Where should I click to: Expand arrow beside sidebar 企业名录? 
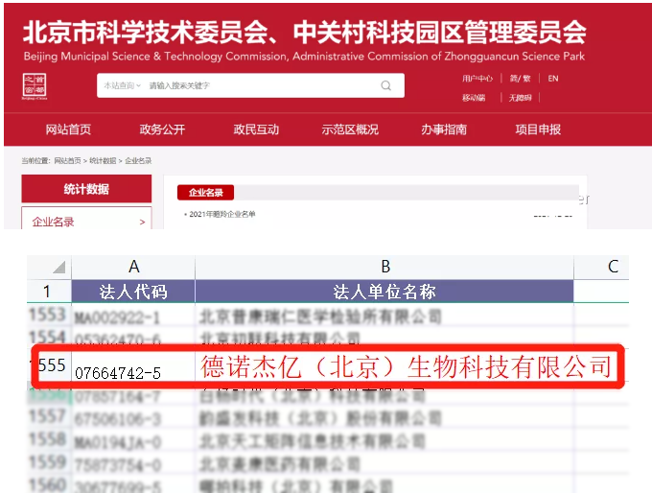(142, 223)
